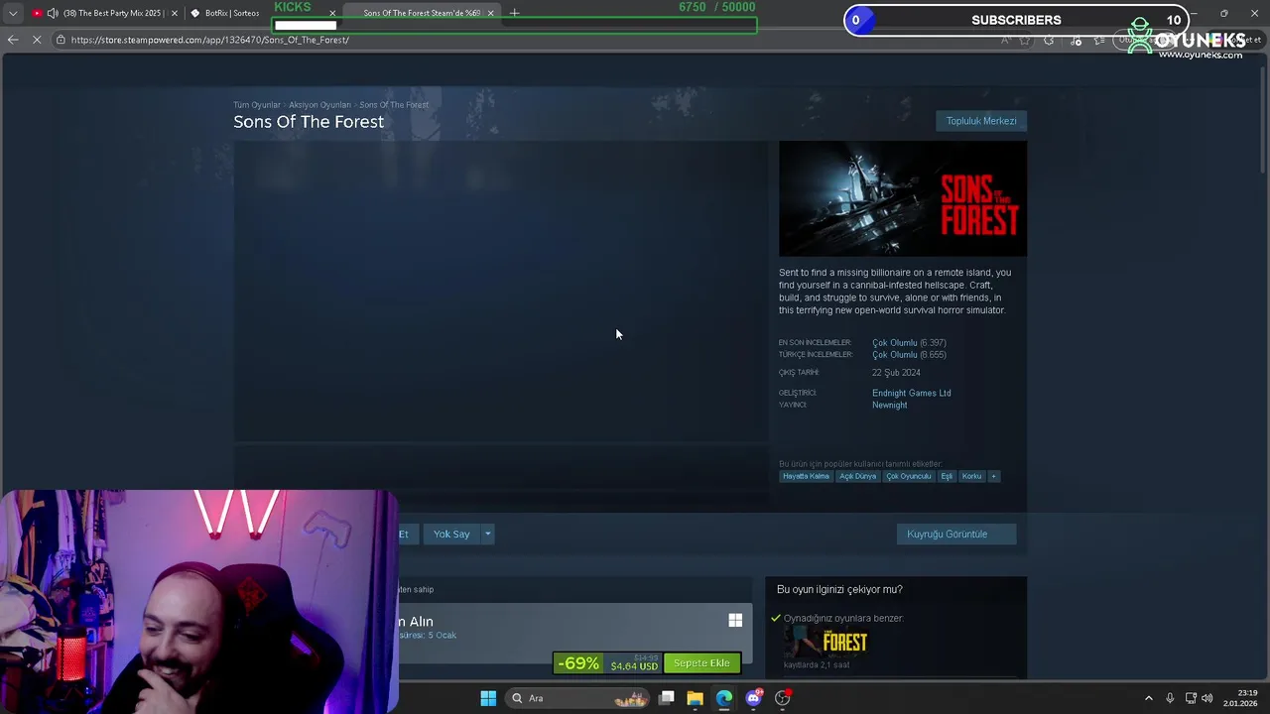Select the Açık Dünya tag

click(858, 476)
